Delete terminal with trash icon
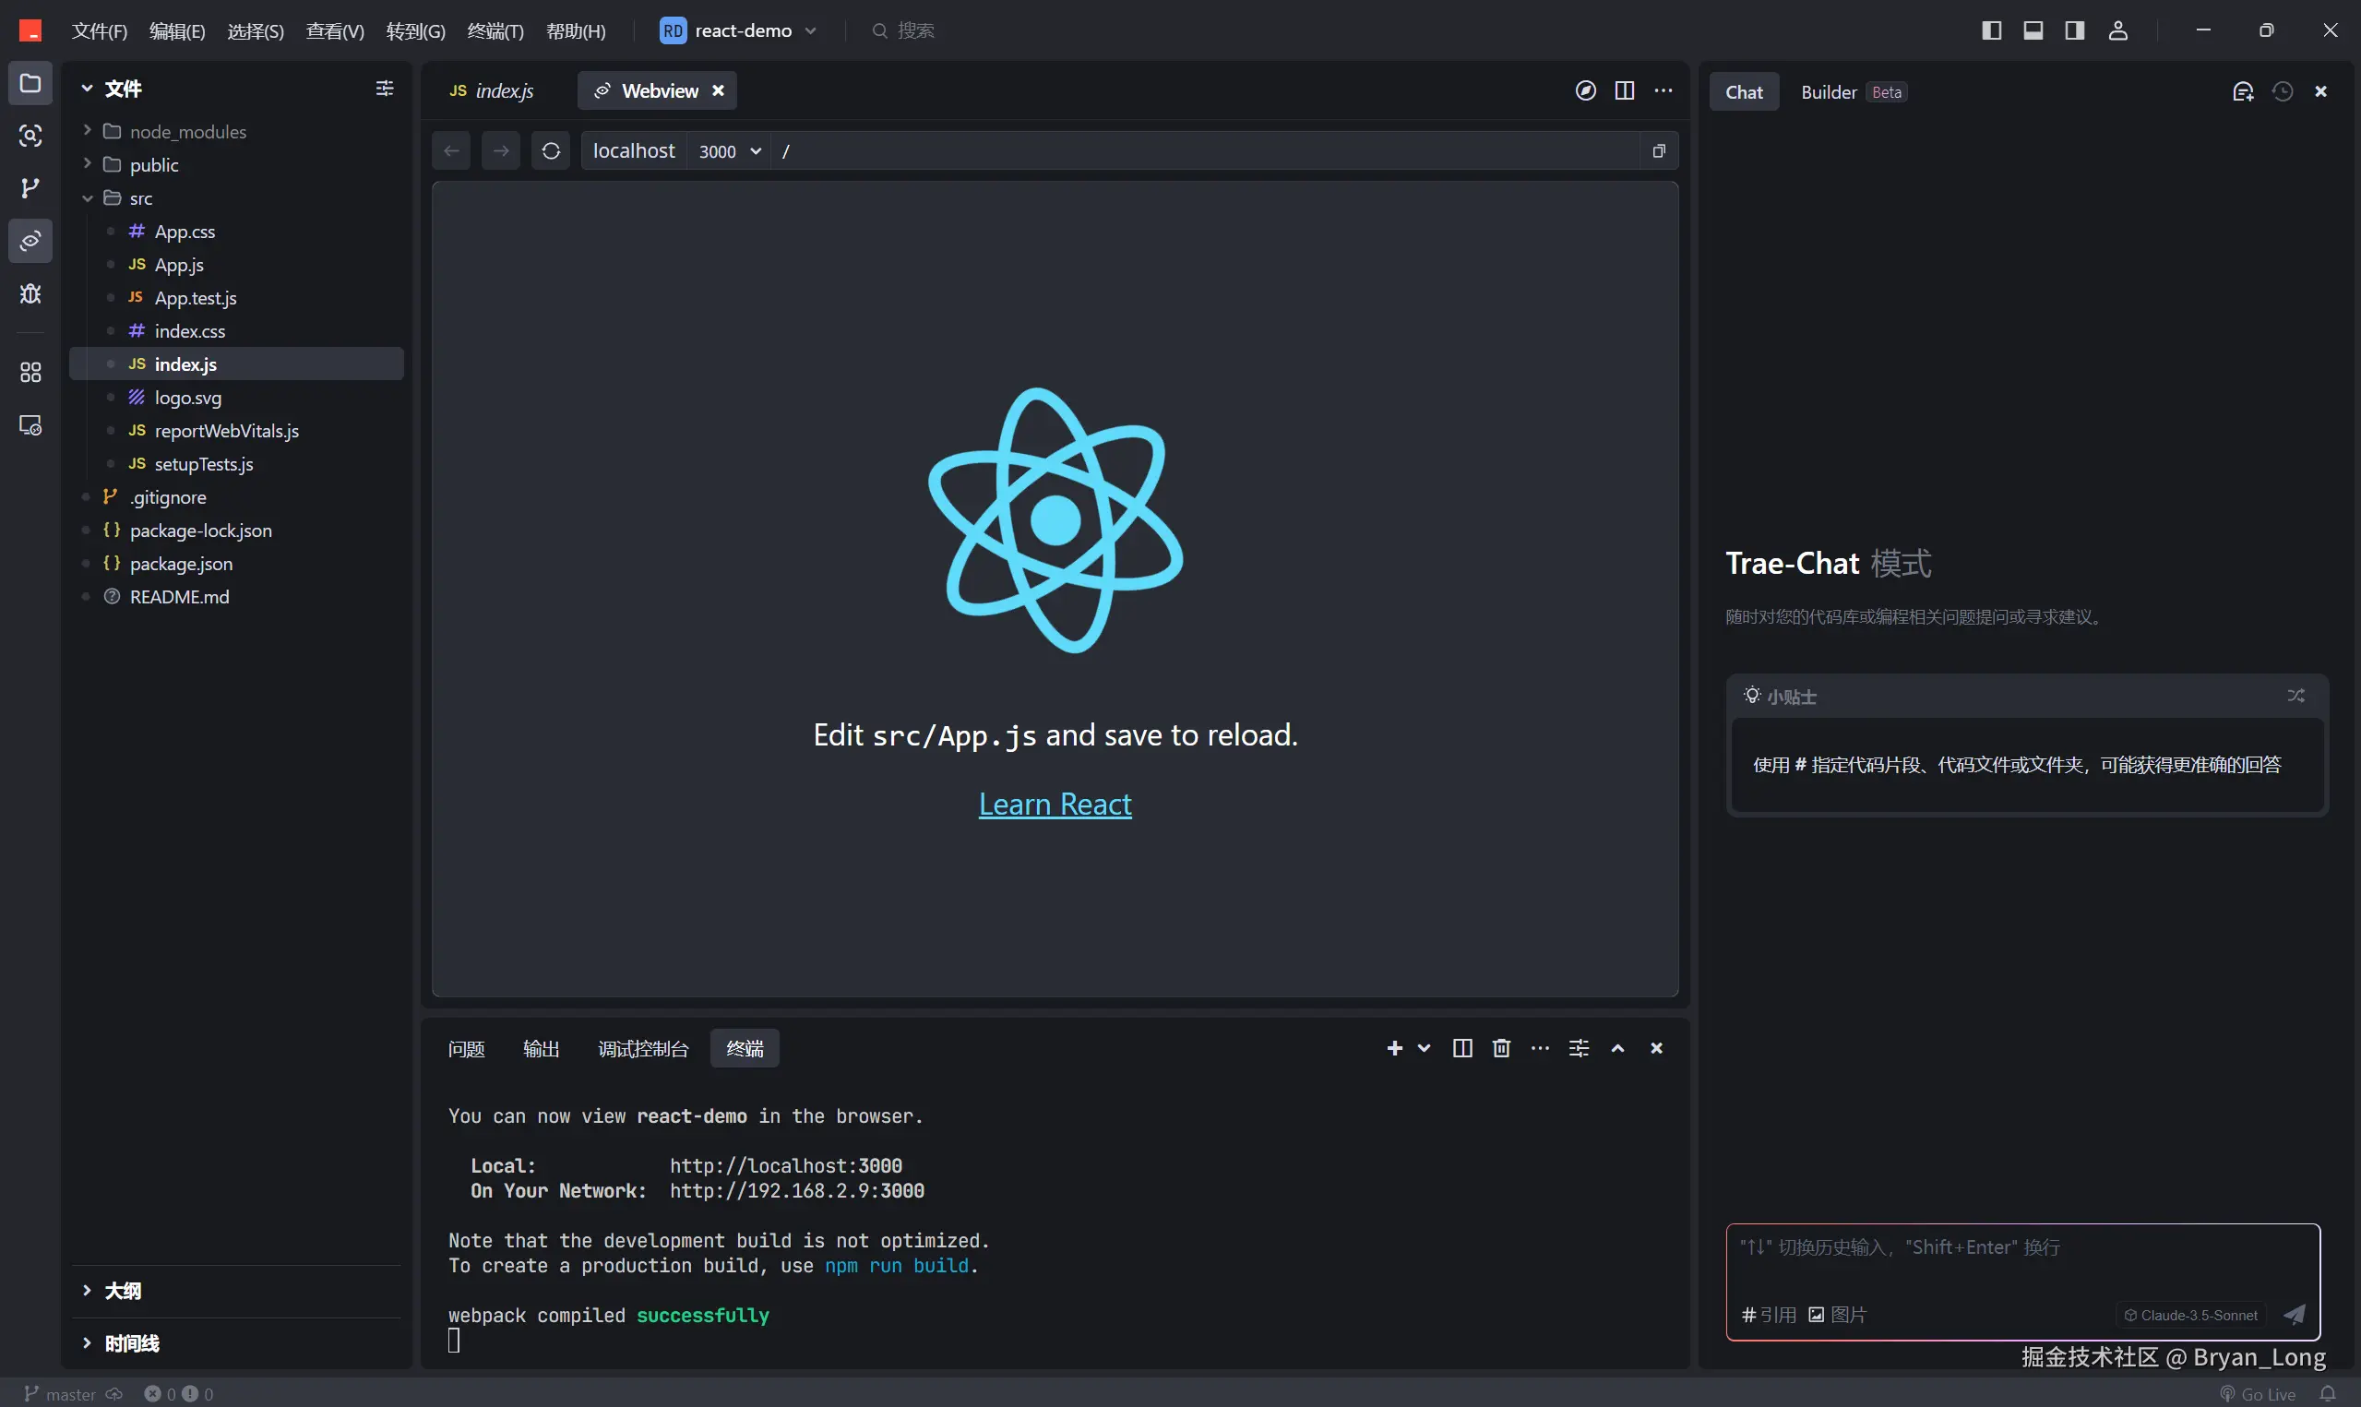The height and width of the screenshot is (1407, 2361). point(1501,1048)
